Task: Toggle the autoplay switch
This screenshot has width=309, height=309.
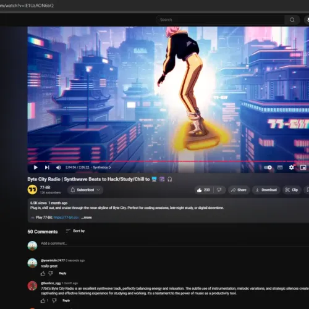Action: click(x=268, y=167)
